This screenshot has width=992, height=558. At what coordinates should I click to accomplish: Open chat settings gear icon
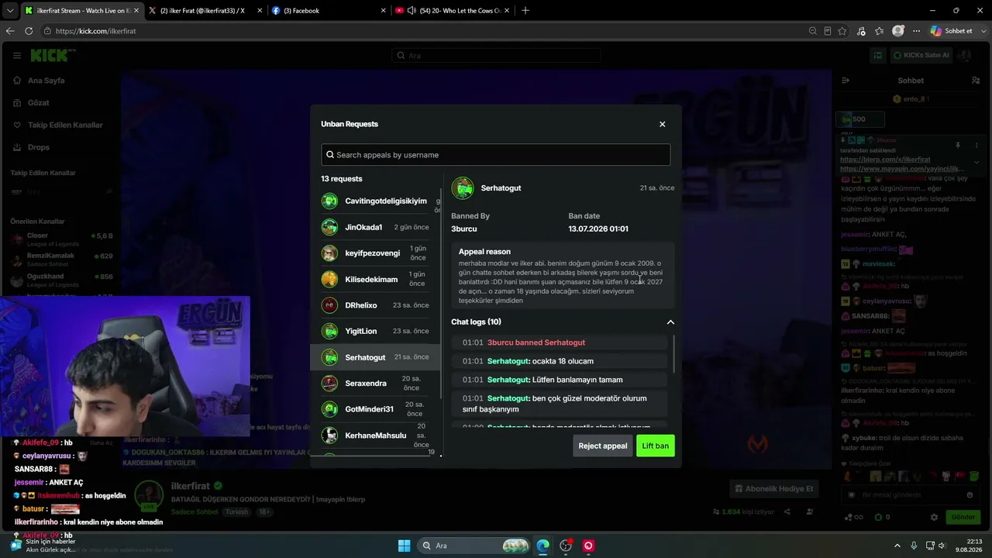934,517
